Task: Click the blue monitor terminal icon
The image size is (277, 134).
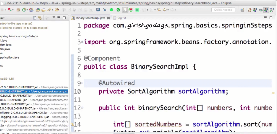Action: coord(98,10)
